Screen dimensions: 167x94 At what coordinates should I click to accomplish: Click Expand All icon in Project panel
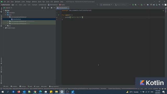click(x=45, y=8)
